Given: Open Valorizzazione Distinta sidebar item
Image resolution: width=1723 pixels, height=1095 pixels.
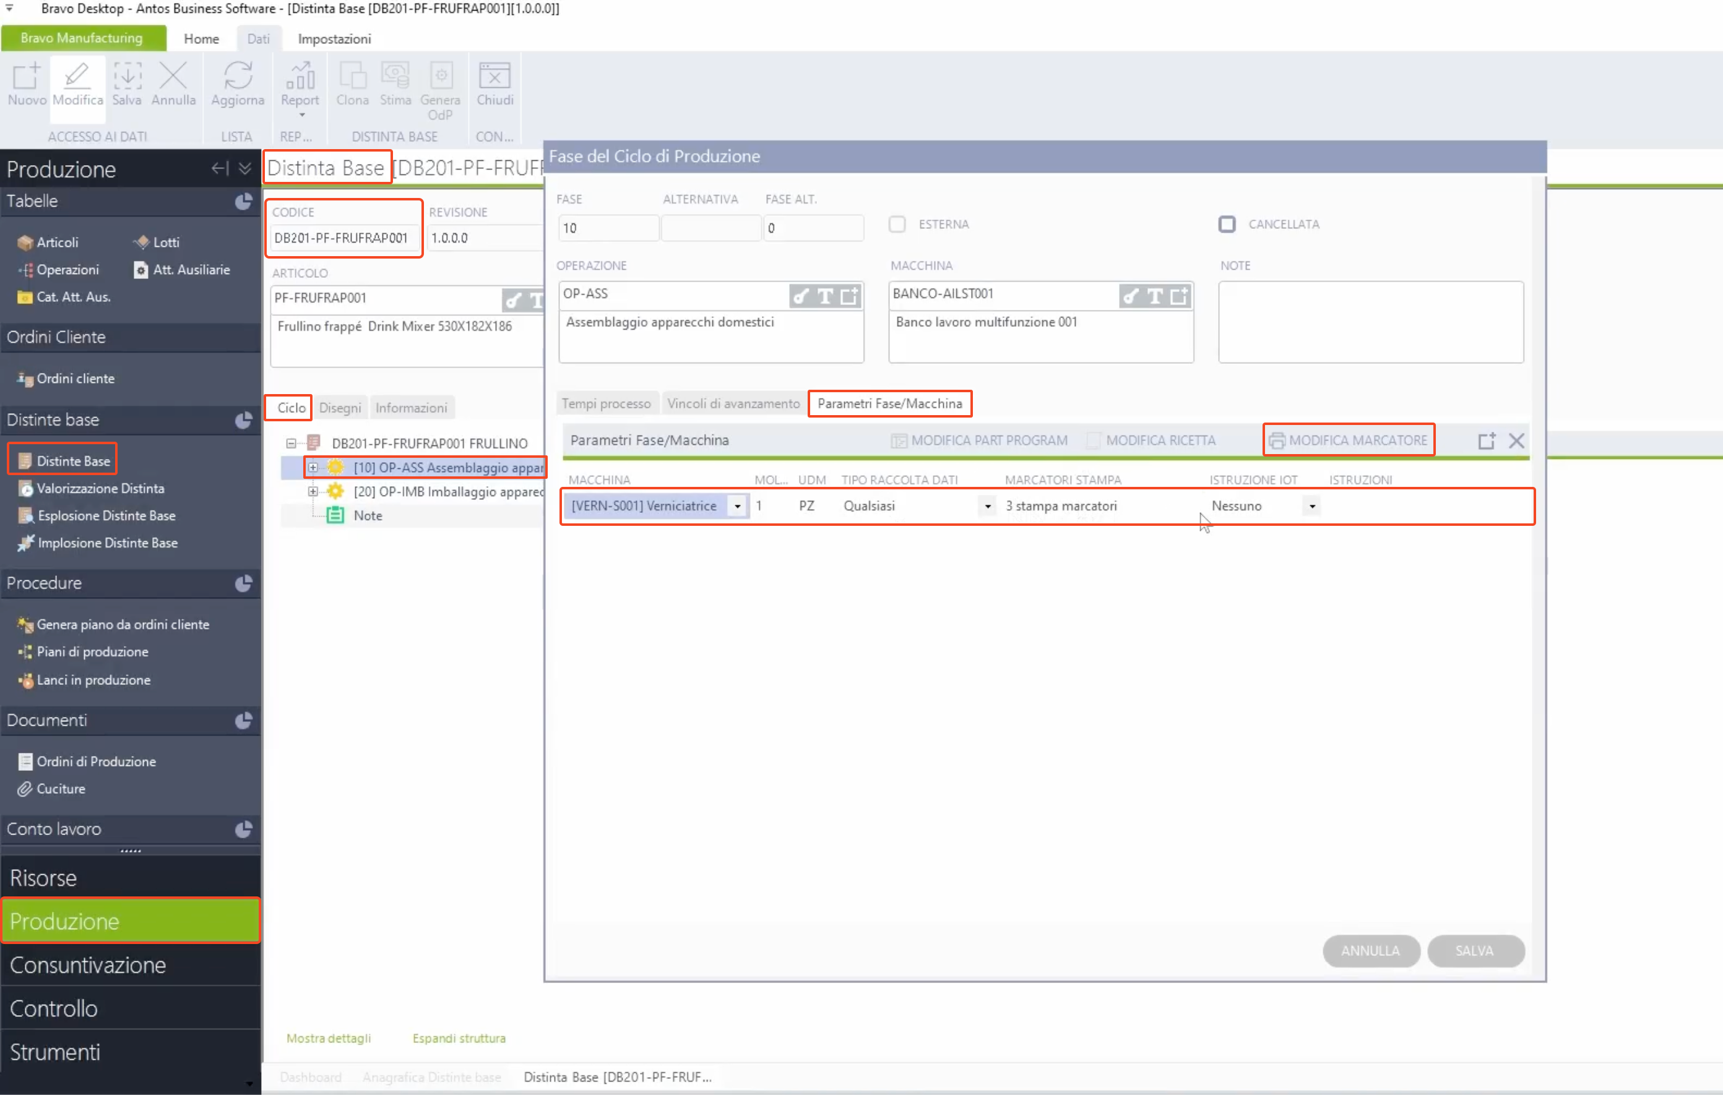Looking at the screenshot, I should tap(91, 489).
